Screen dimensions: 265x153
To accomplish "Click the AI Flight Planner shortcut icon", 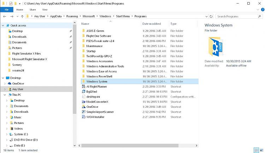I will [83, 87].
